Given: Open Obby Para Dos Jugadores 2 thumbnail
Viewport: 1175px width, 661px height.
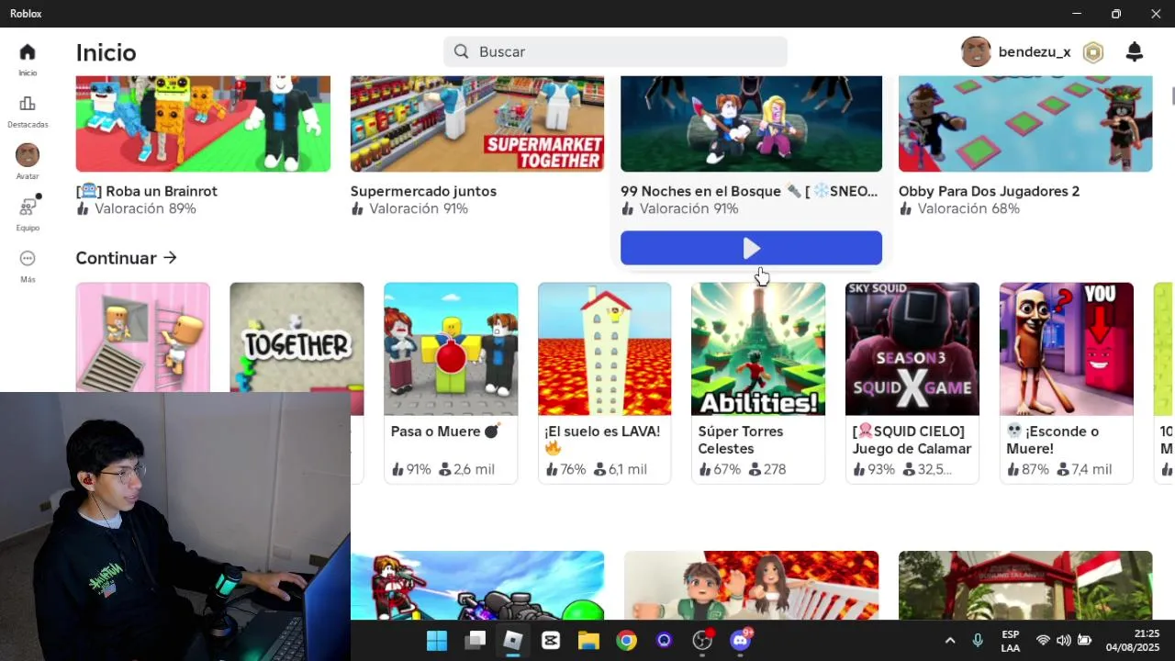Looking at the screenshot, I should (1025, 124).
